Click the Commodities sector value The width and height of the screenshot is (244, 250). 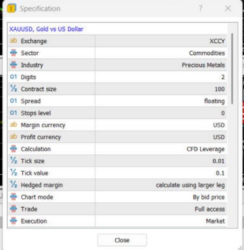[207, 53]
